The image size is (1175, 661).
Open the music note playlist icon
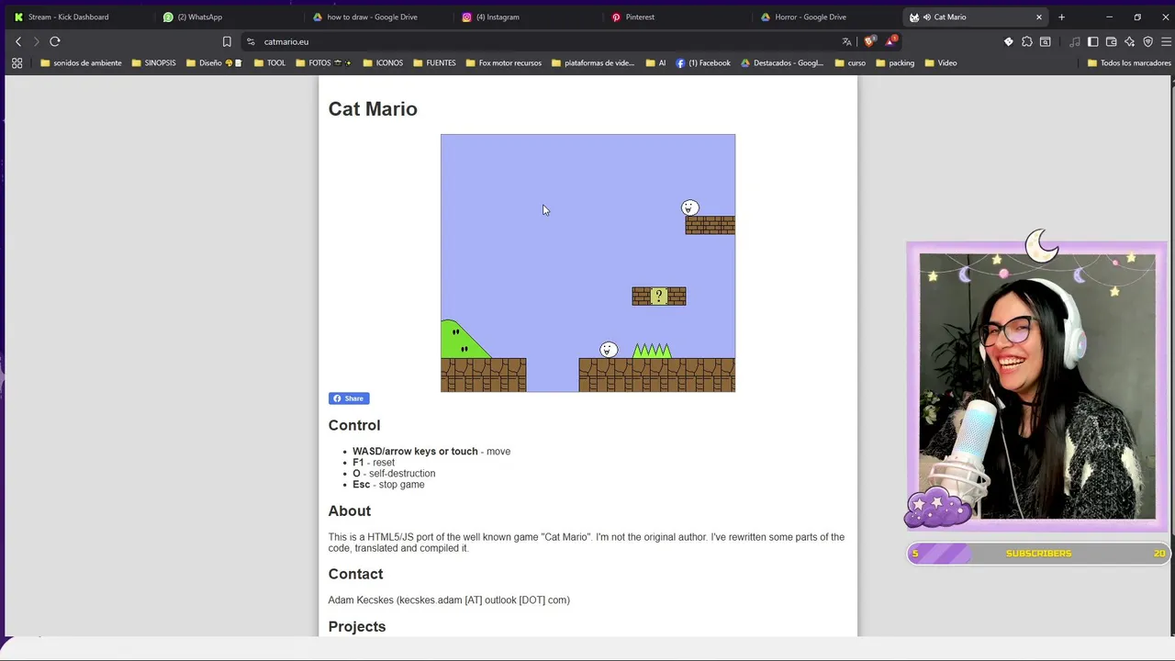pos(1074,41)
